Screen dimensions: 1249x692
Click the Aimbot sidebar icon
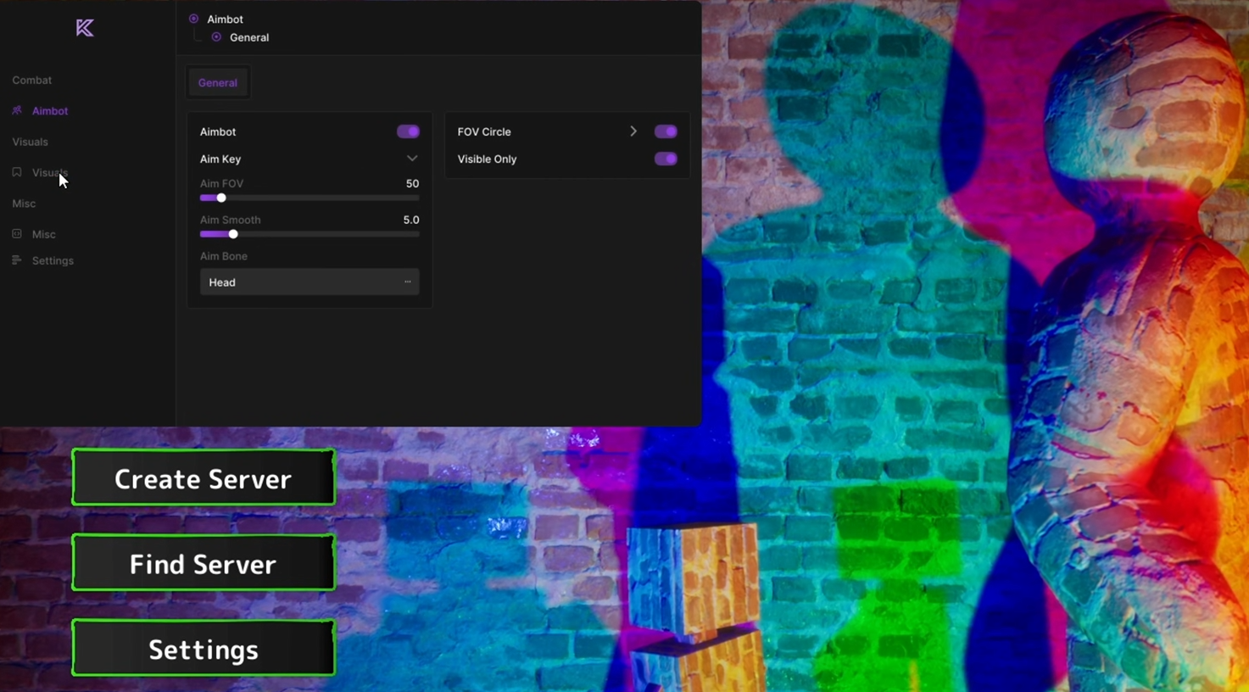pyautogui.click(x=17, y=110)
